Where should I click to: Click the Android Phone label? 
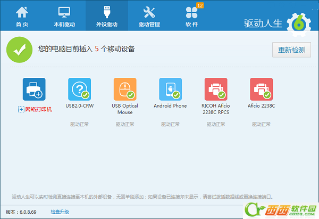(170, 106)
